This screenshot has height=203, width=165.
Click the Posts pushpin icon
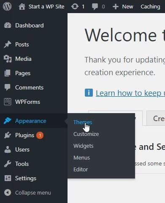click(8, 44)
